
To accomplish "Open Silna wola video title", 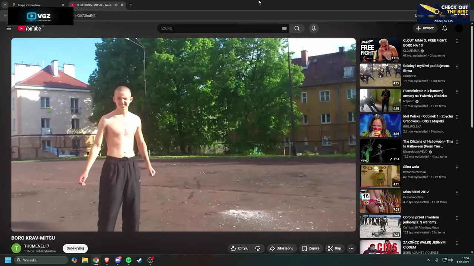I will click(411, 167).
